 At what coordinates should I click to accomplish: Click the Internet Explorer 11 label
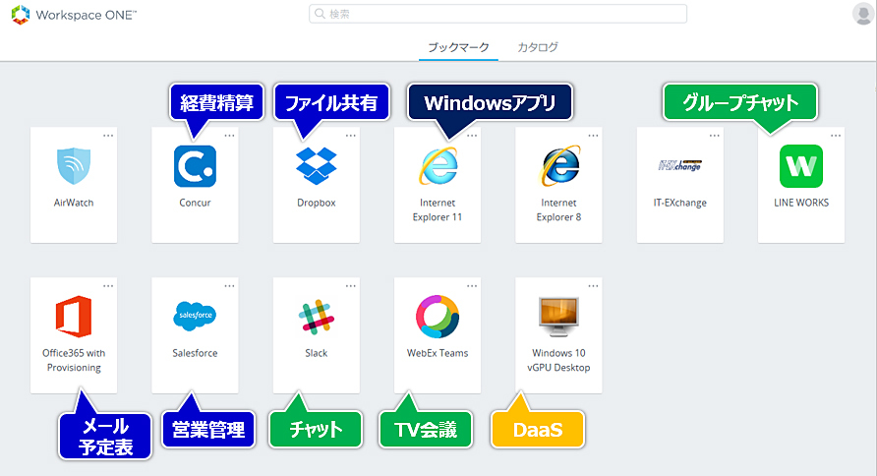pyautogui.click(x=438, y=209)
